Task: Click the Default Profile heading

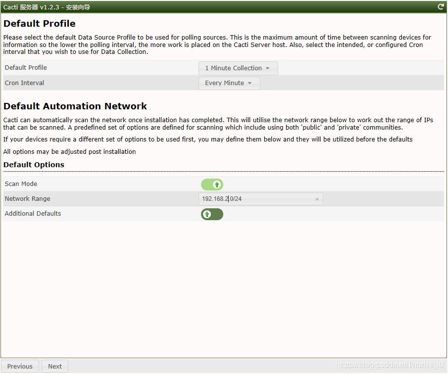Action: pyautogui.click(x=40, y=23)
